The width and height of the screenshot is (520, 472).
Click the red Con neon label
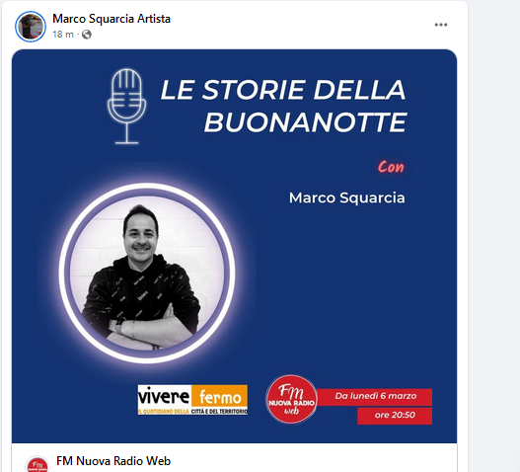click(x=391, y=167)
